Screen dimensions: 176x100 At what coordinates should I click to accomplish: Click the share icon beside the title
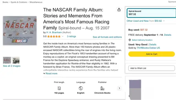[x=119, y=10]
